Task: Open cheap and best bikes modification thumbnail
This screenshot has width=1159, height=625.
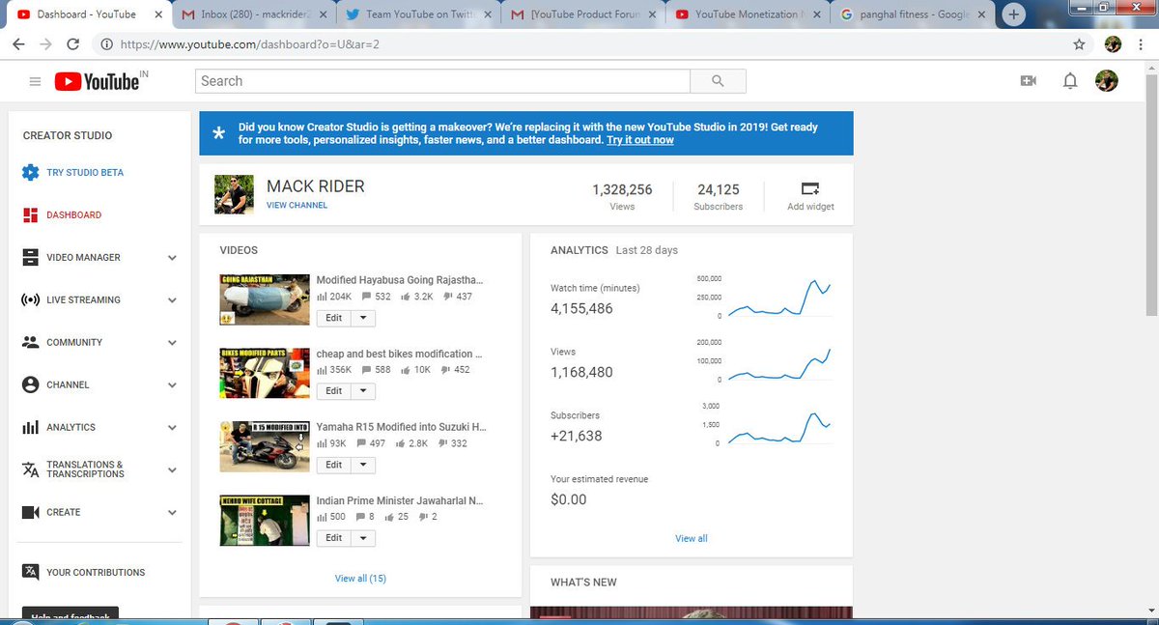Action: [x=265, y=374]
